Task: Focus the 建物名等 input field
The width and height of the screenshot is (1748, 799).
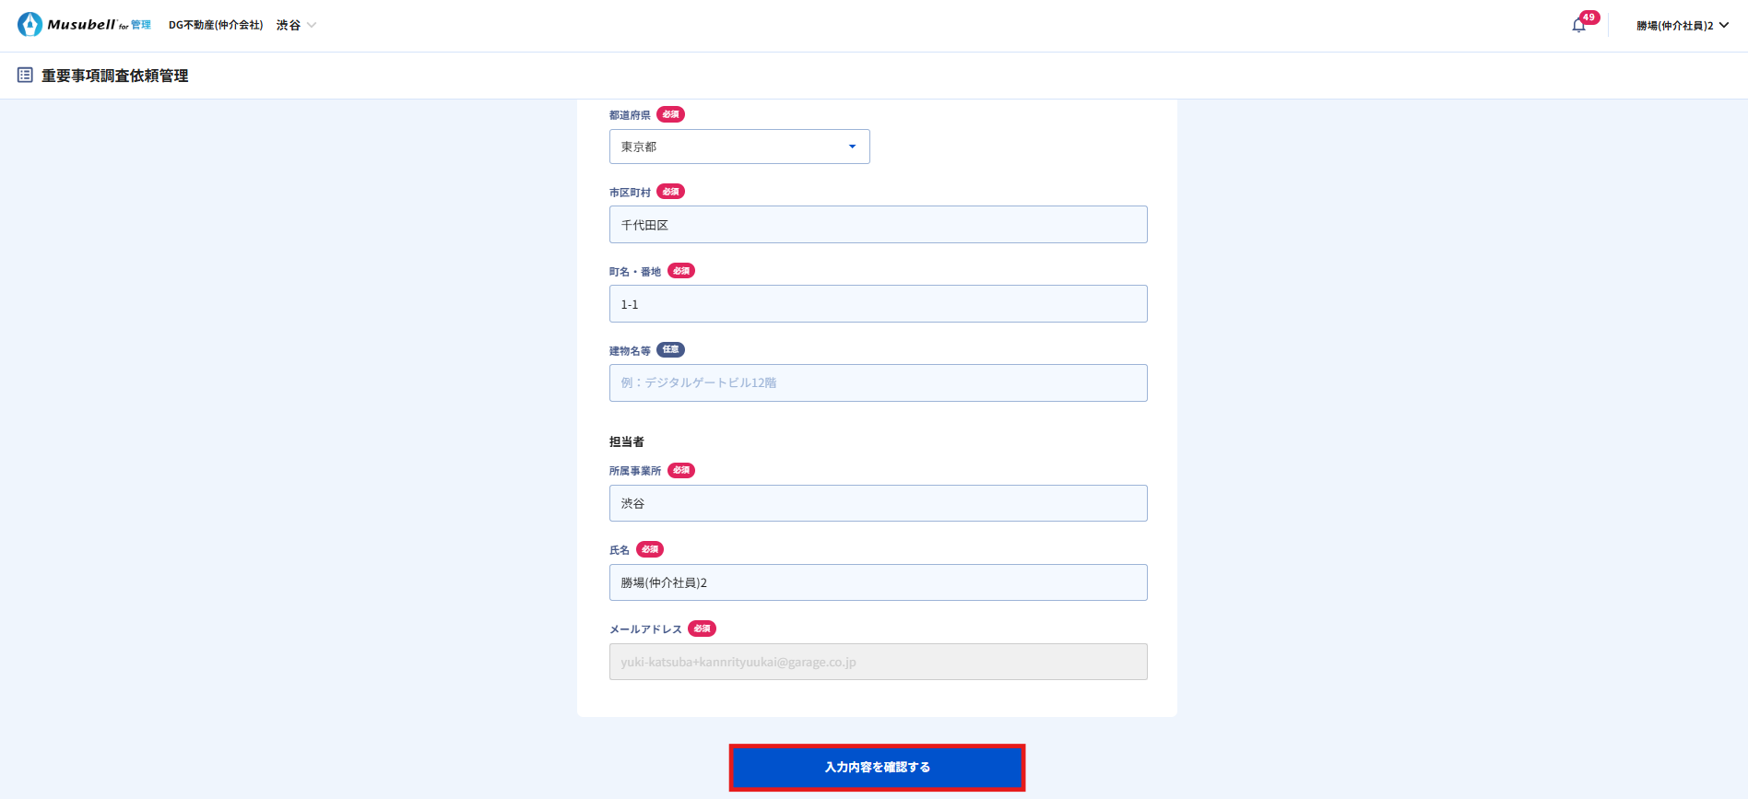Action: click(878, 383)
